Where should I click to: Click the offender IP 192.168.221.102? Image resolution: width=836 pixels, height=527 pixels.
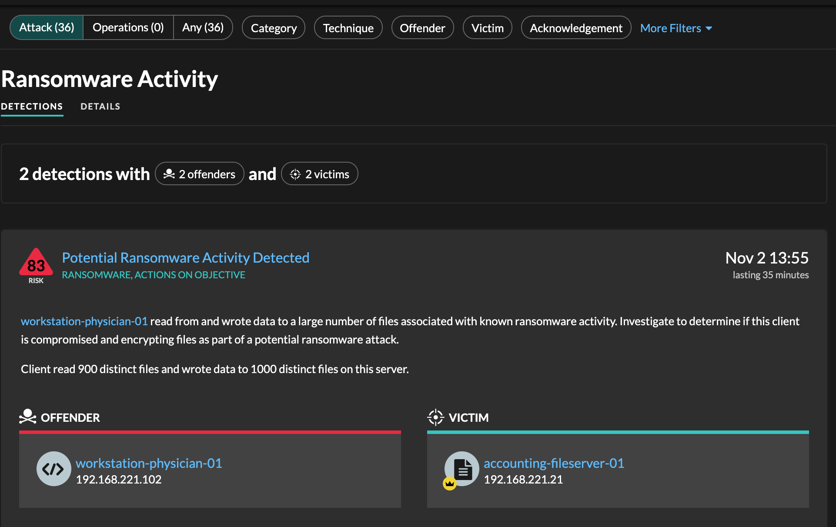point(119,479)
